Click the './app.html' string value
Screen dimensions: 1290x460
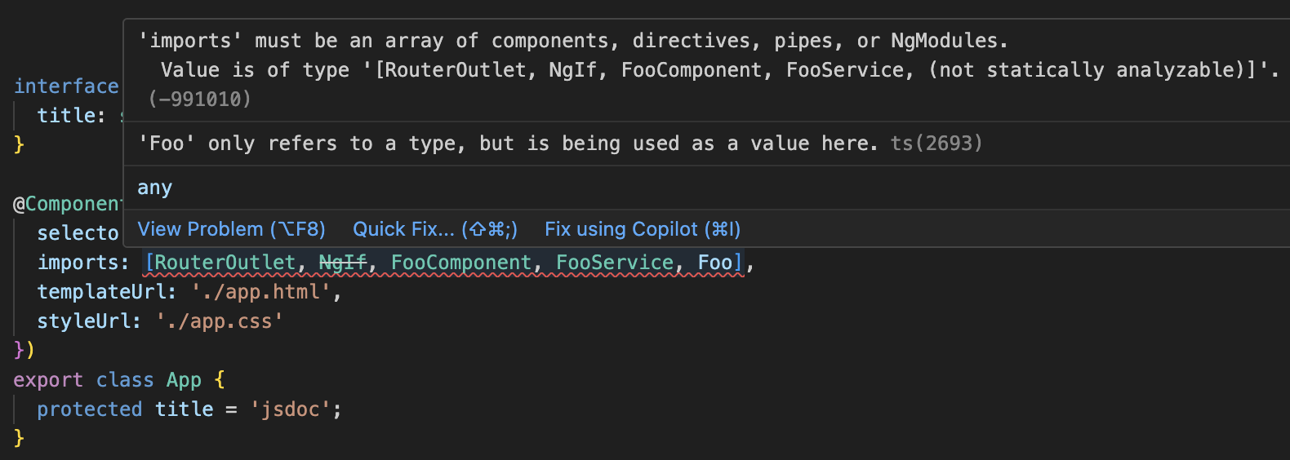[260, 292]
